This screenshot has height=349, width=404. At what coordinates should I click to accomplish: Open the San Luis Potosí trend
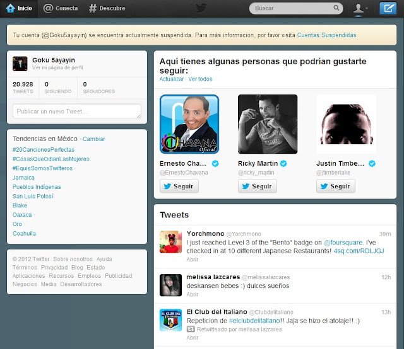[x=33, y=196]
